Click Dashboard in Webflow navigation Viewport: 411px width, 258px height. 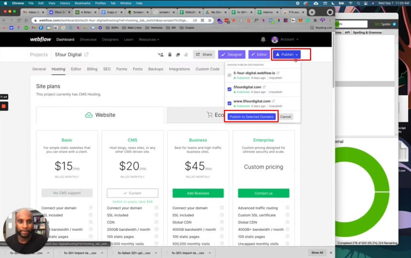click(x=65, y=40)
